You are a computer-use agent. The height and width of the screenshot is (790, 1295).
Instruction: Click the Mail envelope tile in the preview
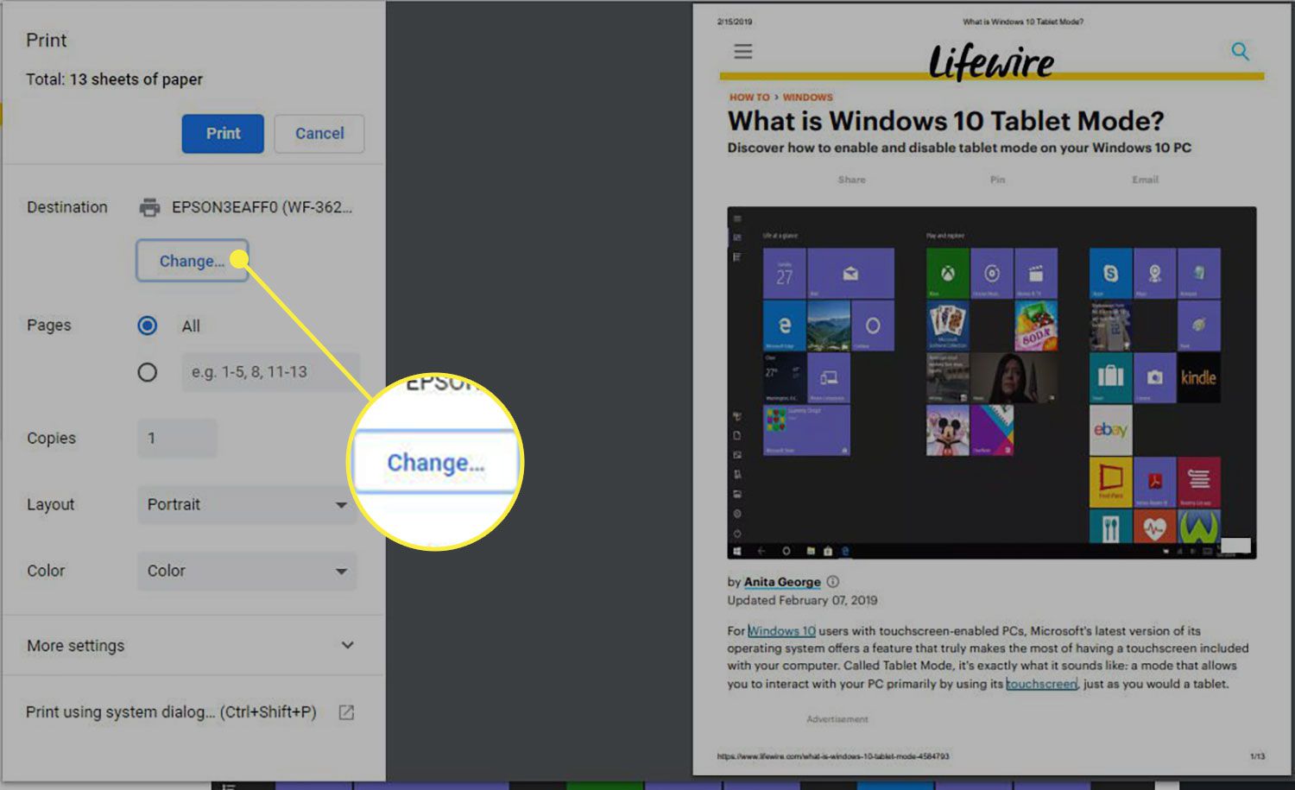pyautogui.click(x=850, y=273)
